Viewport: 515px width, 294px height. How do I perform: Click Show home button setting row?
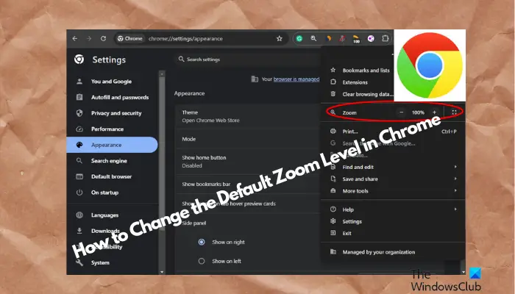(x=248, y=162)
